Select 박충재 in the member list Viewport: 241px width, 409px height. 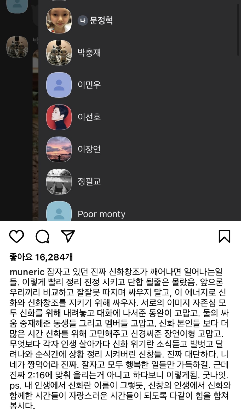tap(140, 53)
